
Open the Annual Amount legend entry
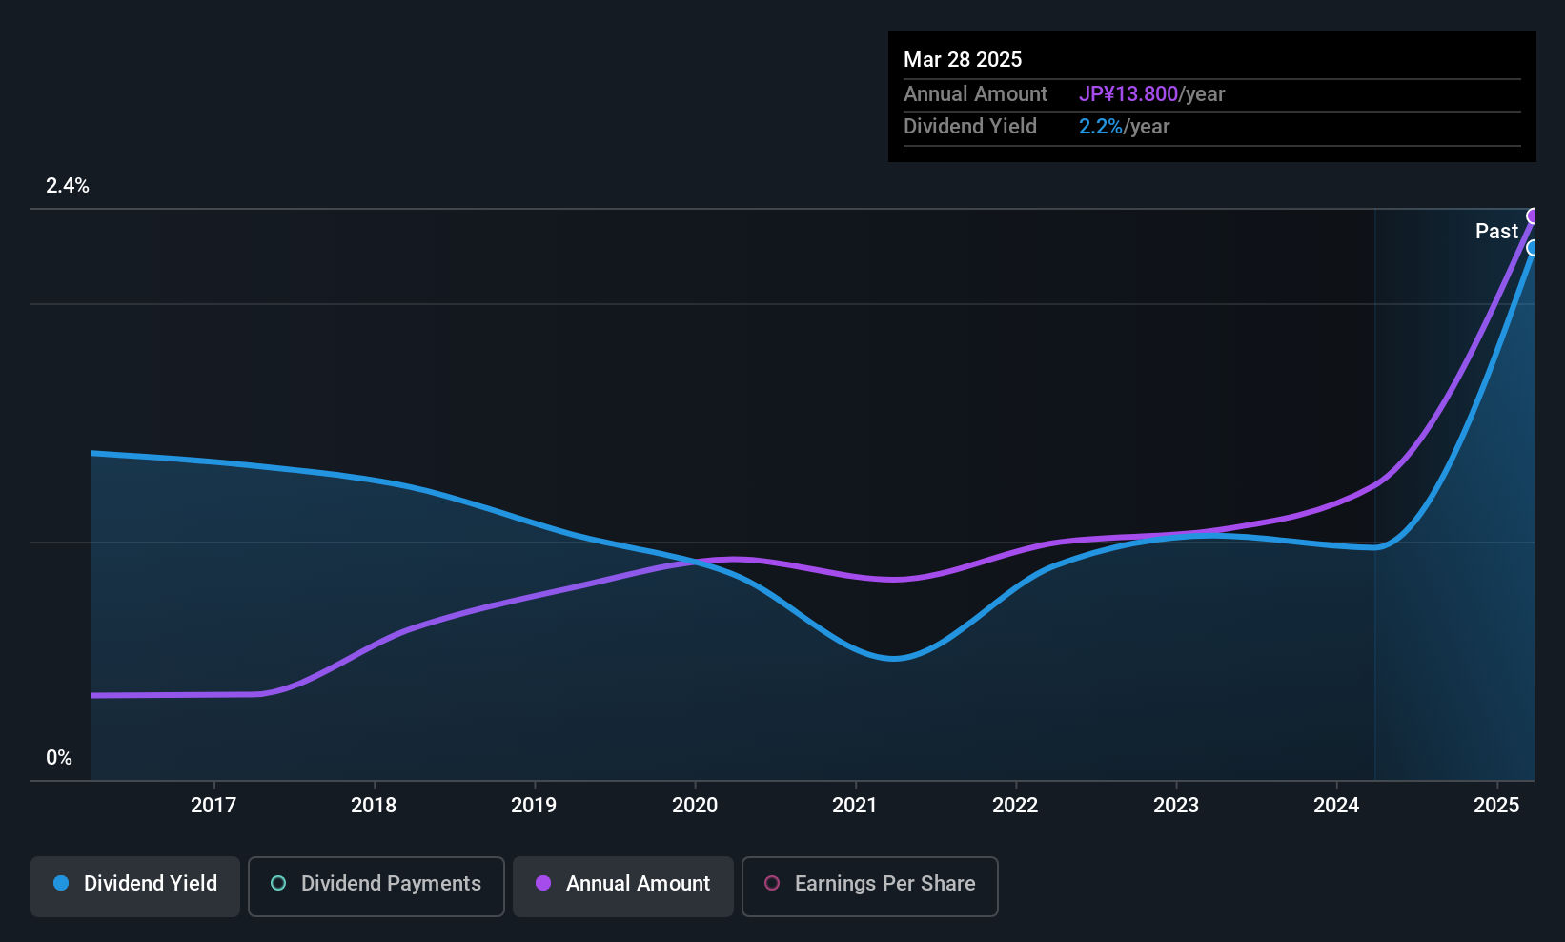(622, 885)
